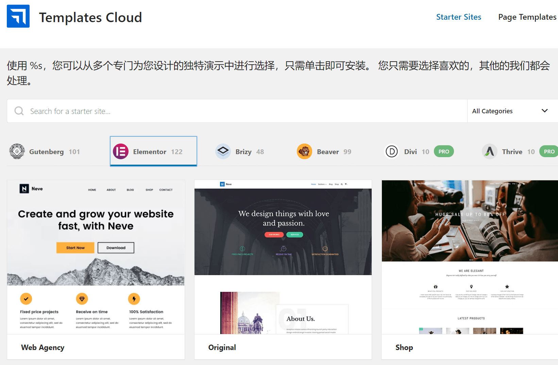Click the diamond icon above Receive on time

[82, 299]
